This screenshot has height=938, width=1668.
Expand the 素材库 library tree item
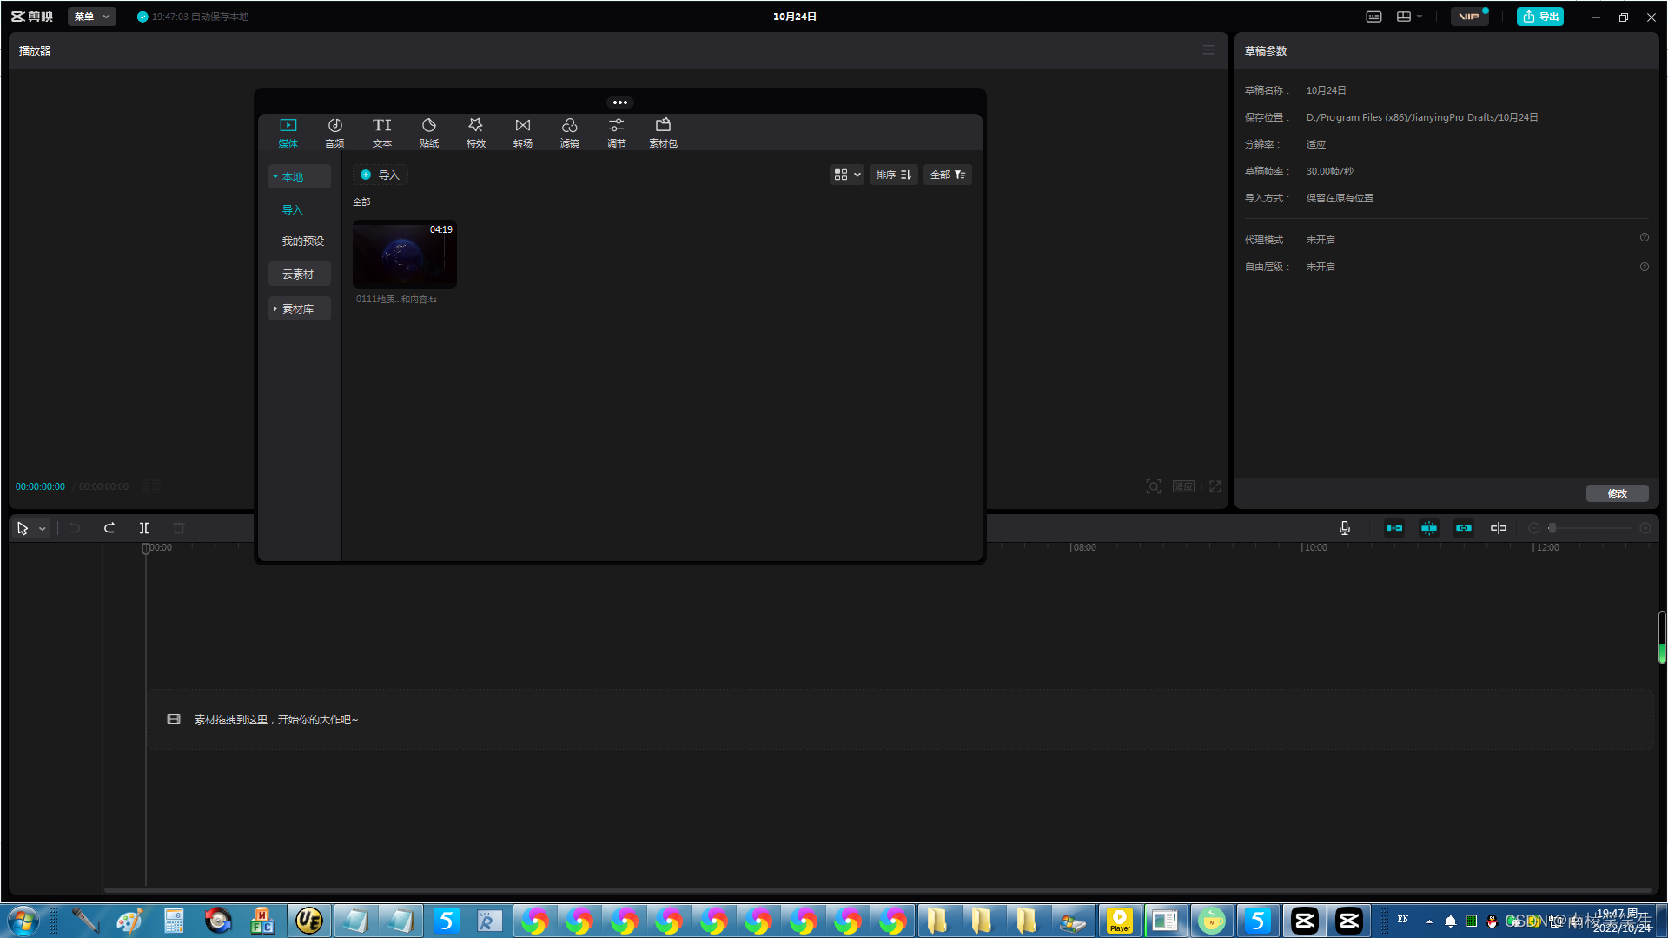coord(298,309)
